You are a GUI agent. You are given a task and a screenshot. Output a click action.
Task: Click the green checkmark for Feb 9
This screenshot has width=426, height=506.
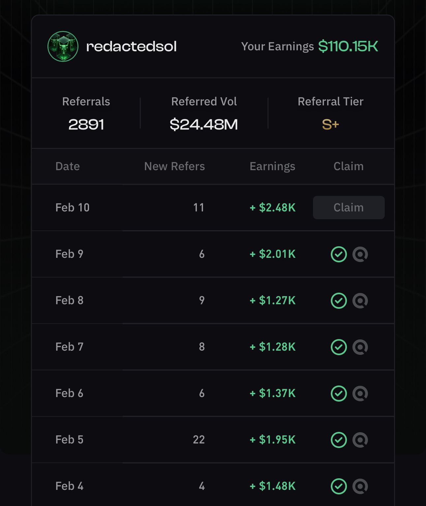click(339, 254)
